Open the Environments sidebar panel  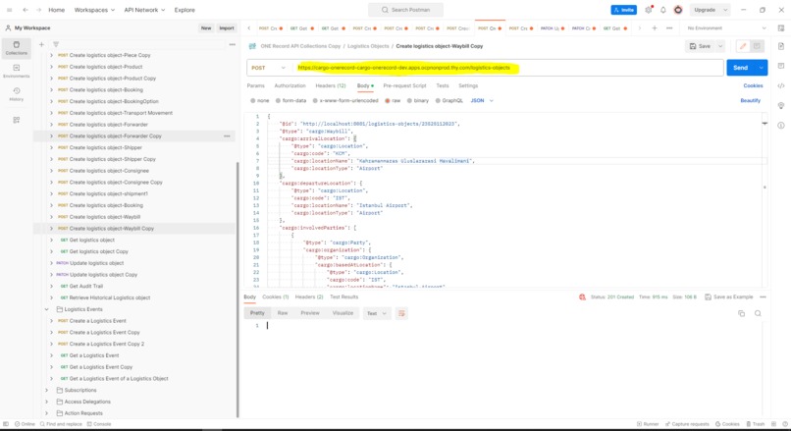(x=16, y=71)
